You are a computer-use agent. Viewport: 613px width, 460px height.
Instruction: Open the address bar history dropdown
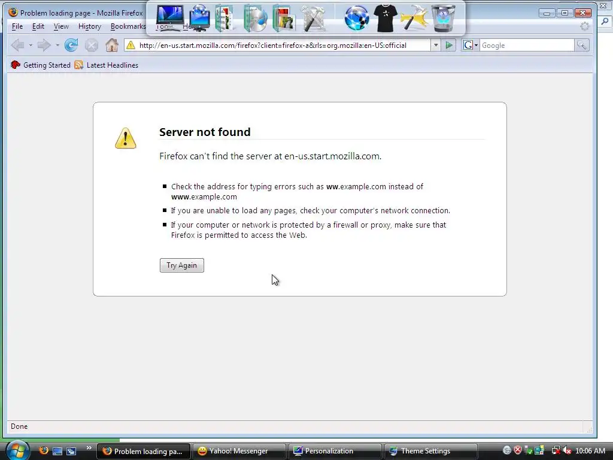pos(436,46)
